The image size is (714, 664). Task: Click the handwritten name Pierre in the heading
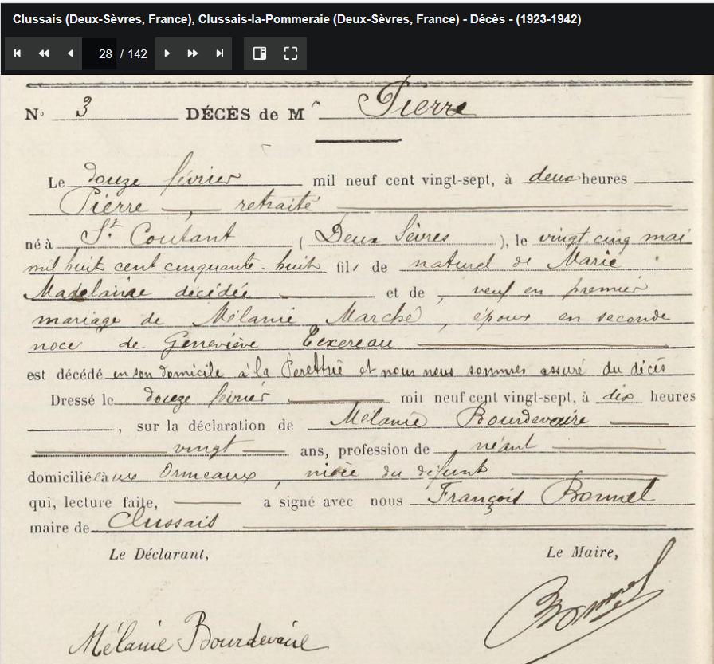(x=412, y=106)
